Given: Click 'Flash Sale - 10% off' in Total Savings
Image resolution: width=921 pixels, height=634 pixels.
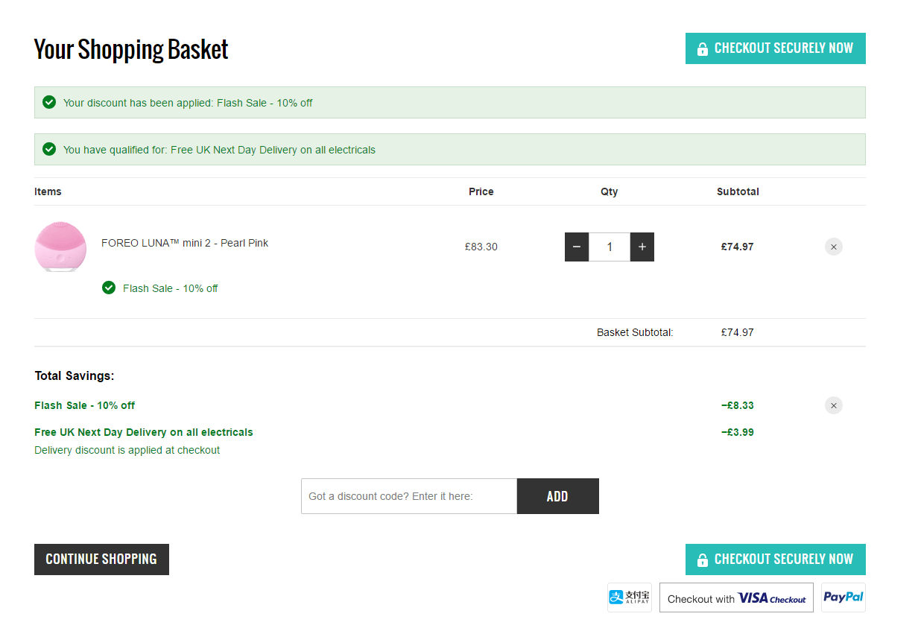Looking at the screenshot, I should [x=85, y=405].
